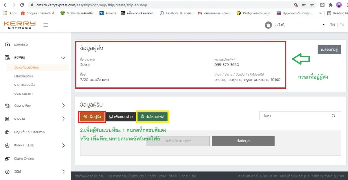Click the เปลี่ยนที่อยู่ button
Screen dimensions: 348x180
pyautogui.click(x=329, y=49)
